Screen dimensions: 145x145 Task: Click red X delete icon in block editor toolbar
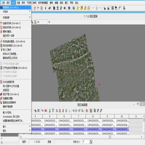46,111
